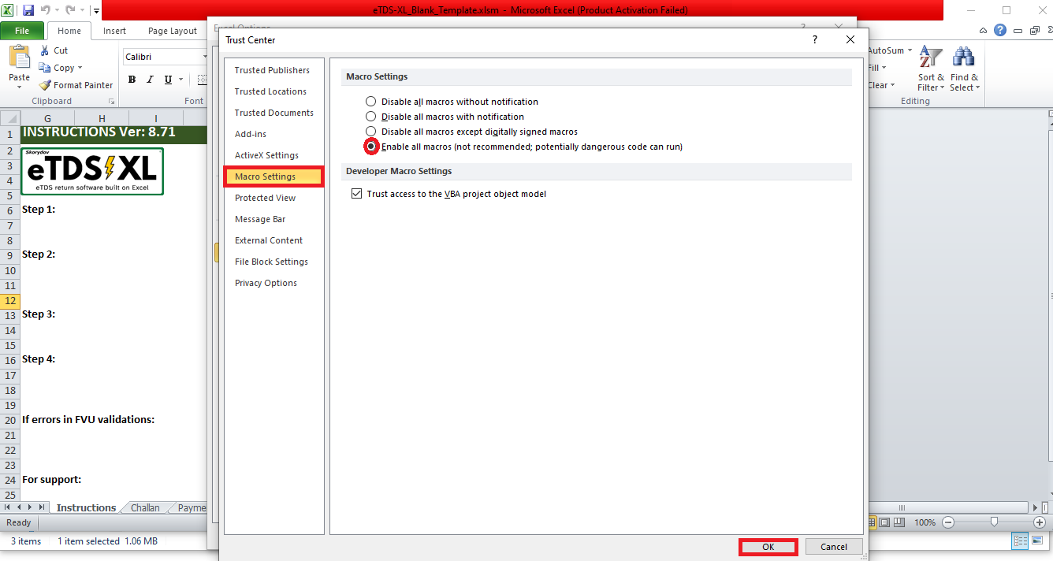
Task: Expand the Clear options dropdown
Action: coord(892,85)
